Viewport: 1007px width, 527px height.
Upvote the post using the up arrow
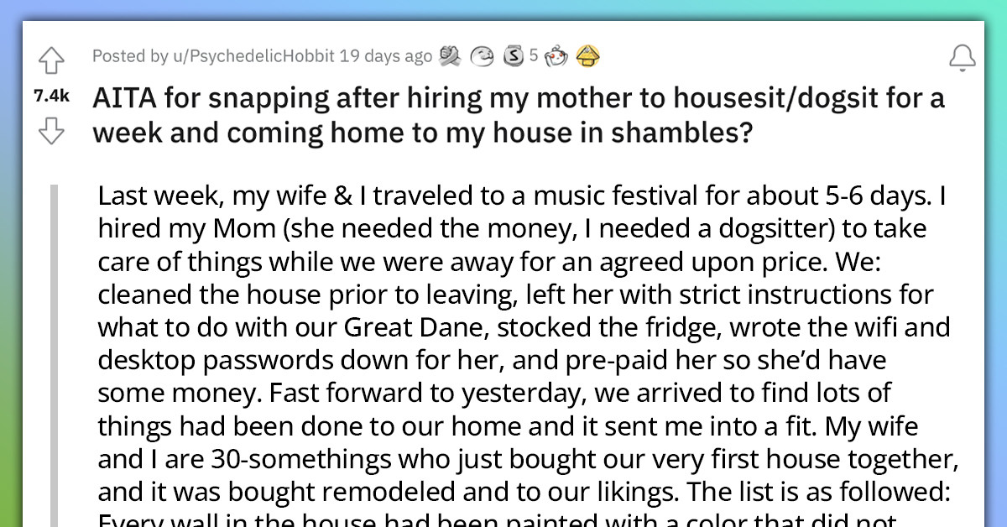[51, 59]
